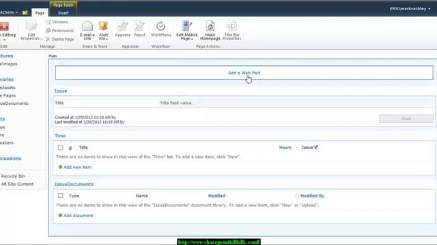
Task: Click the Reject icon
Action: pyautogui.click(x=139, y=26)
